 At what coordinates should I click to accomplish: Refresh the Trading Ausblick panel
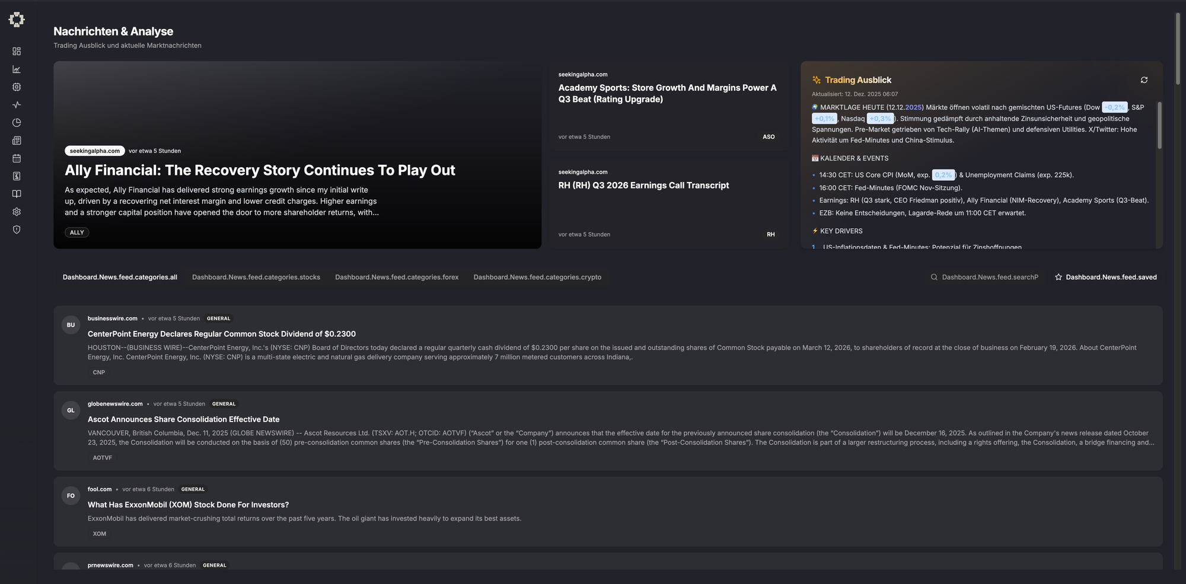pyautogui.click(x=1144, y=80)
